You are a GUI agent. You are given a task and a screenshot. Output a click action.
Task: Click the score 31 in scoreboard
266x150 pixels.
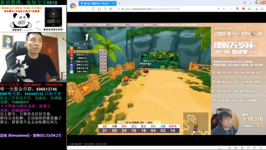[x=105, y=131]
